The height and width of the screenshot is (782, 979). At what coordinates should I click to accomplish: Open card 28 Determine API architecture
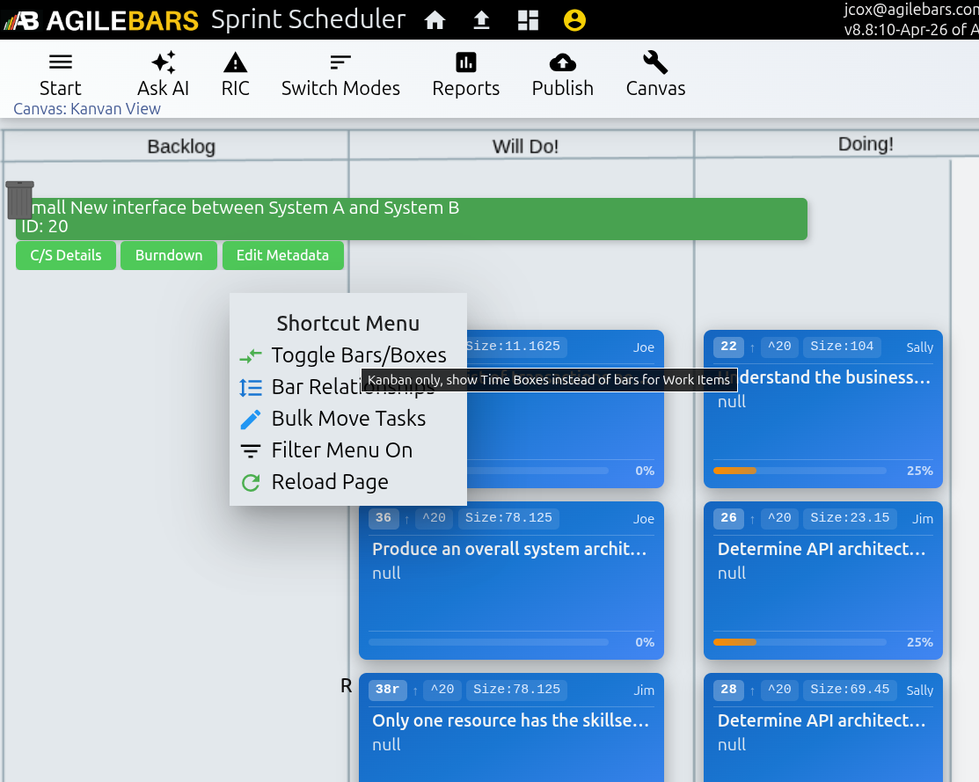point(823,727)
